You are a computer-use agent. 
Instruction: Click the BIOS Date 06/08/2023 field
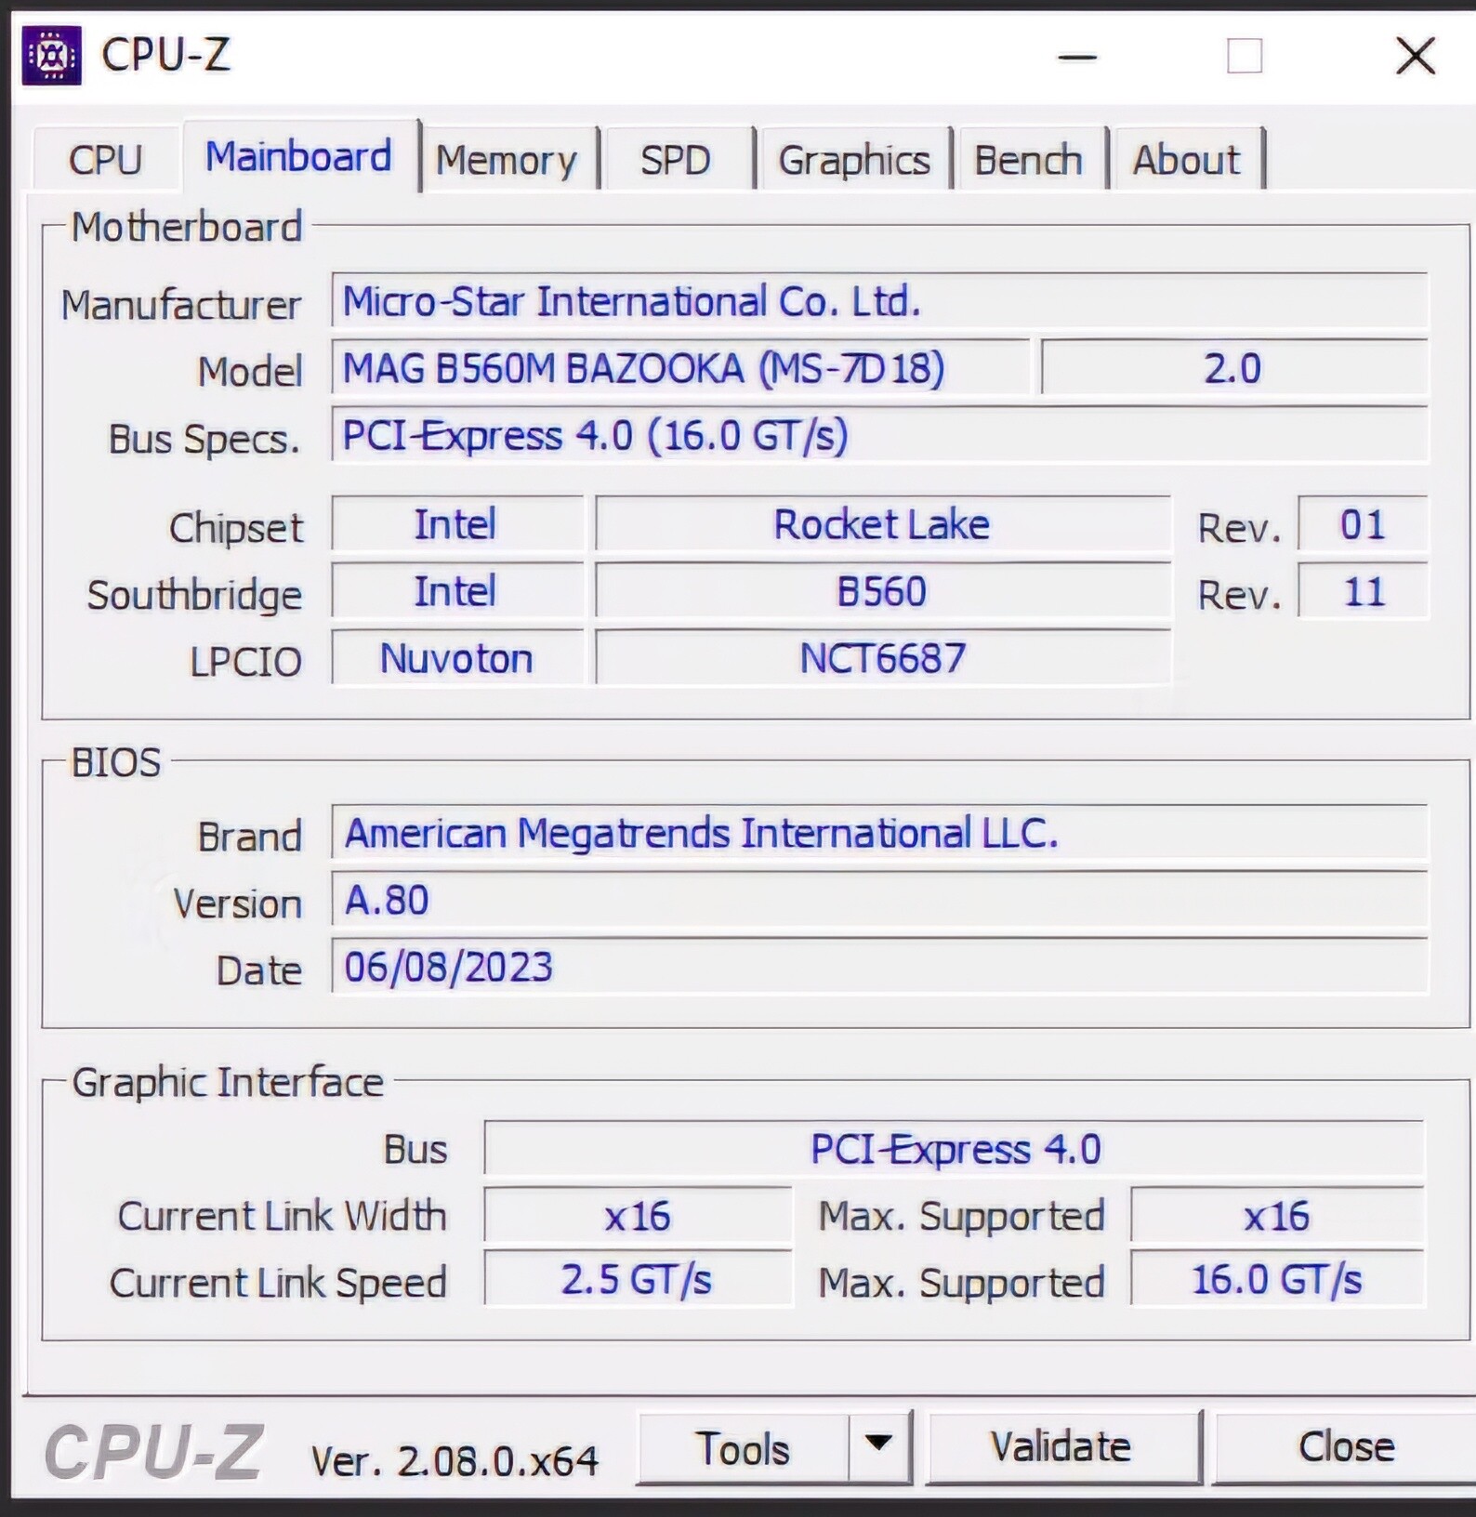(879, 967)
